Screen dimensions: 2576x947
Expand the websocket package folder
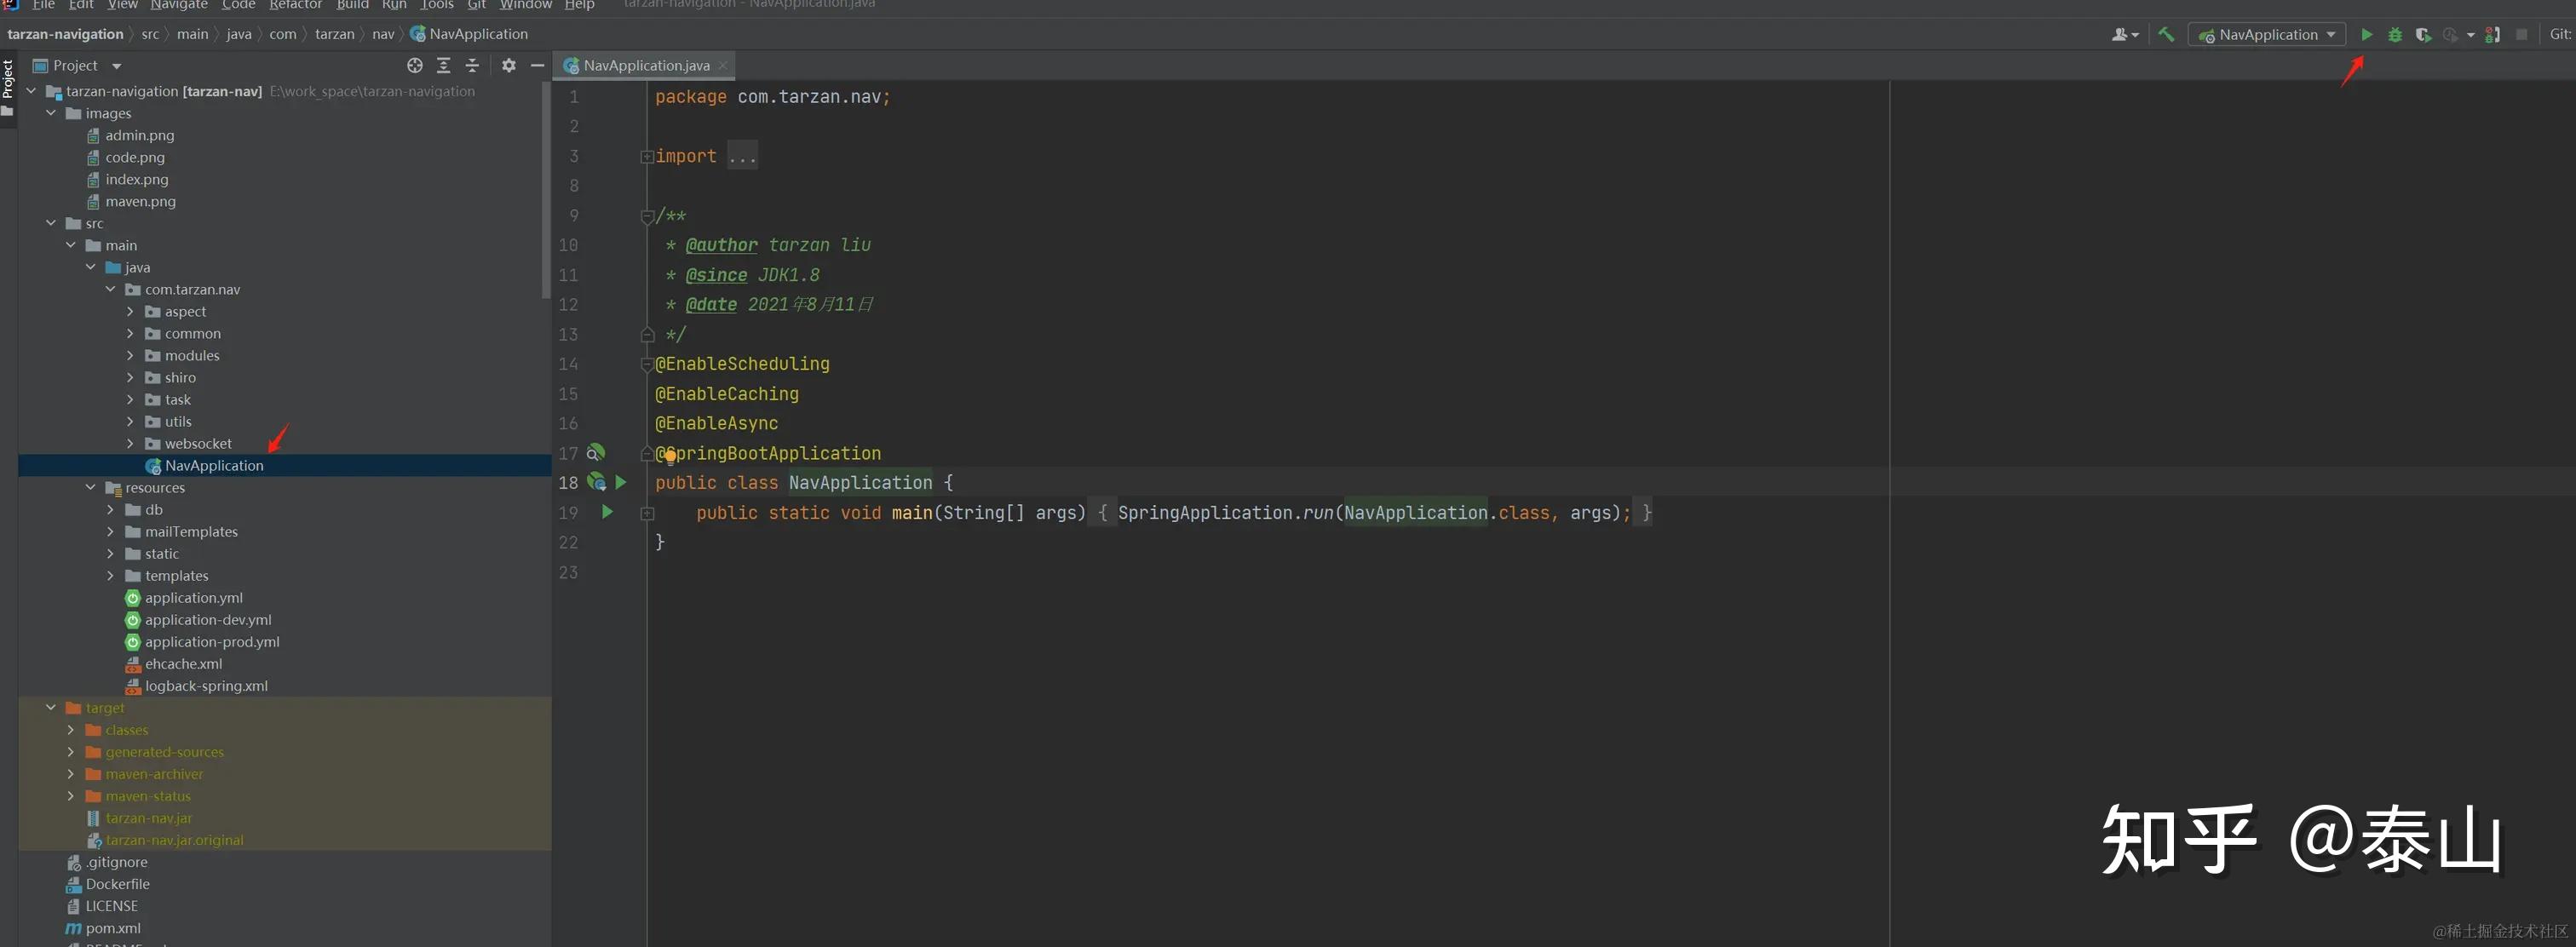coord(130,443)
